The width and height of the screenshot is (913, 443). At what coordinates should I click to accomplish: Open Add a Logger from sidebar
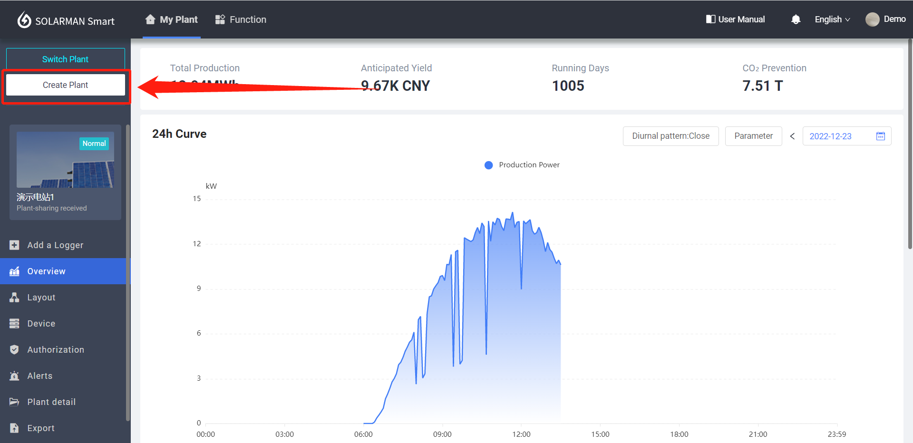pos(55,245)
